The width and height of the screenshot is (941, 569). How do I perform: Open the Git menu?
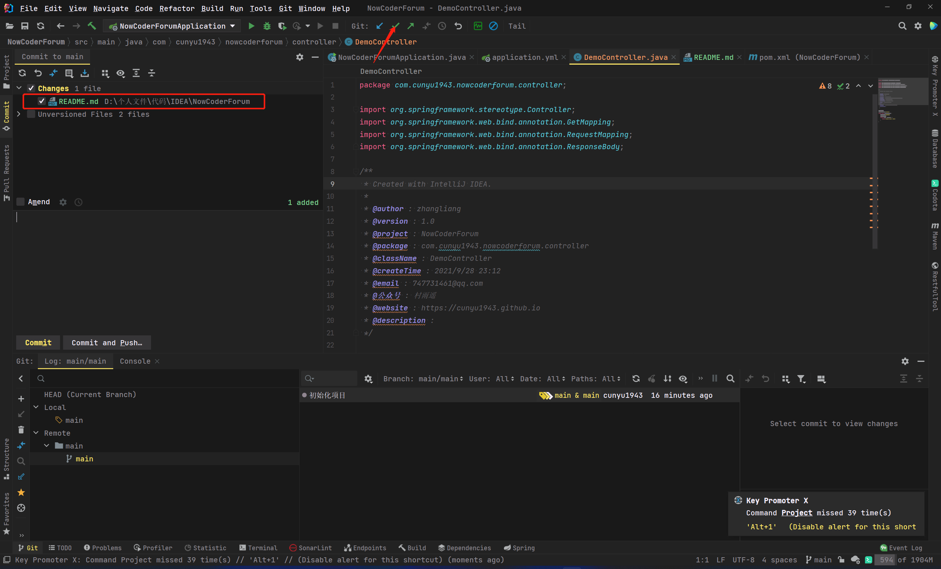pos(285,8)
